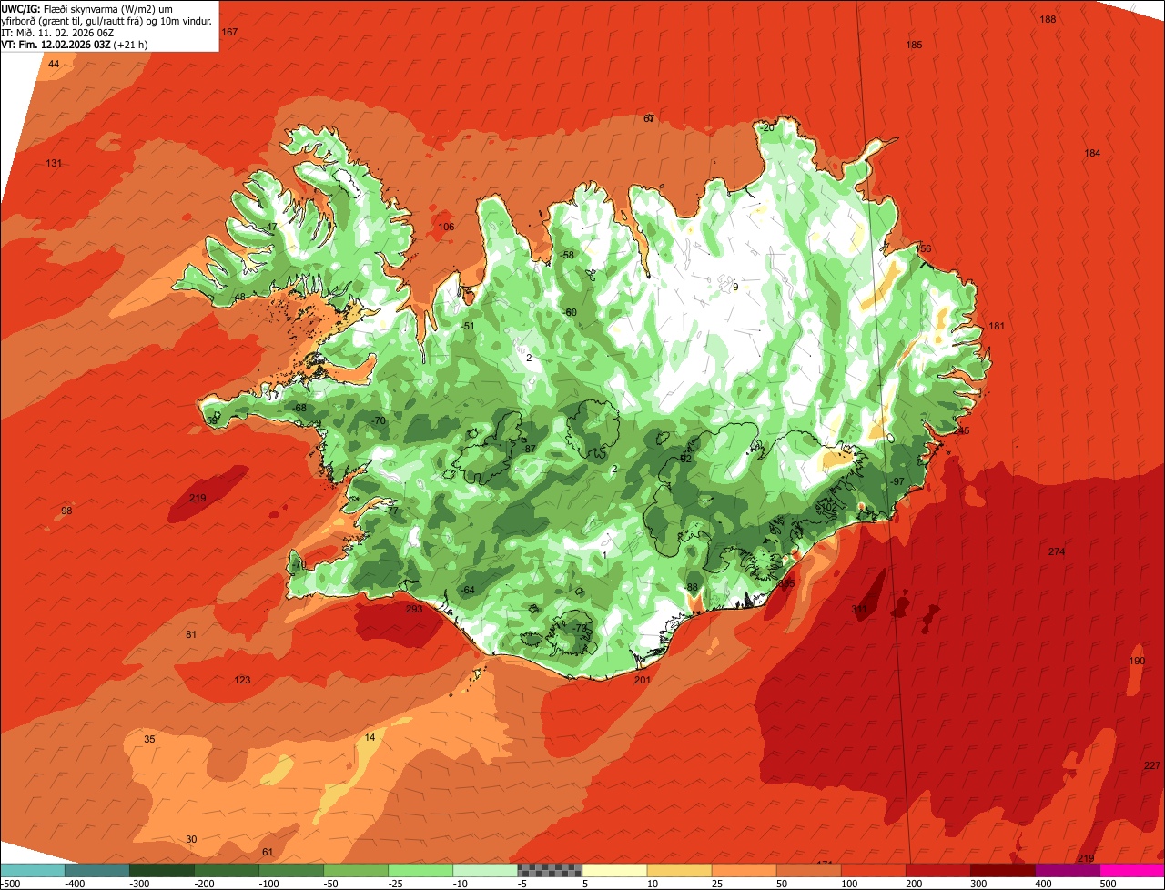Click the dark green swatch between -300 and -200
1165x890 pixels.
(161, 870)
